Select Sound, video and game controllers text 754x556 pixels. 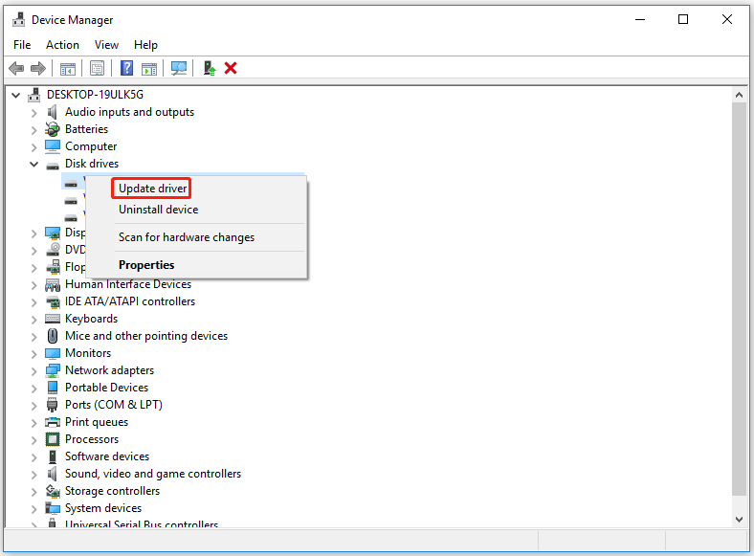pos(153,474)
